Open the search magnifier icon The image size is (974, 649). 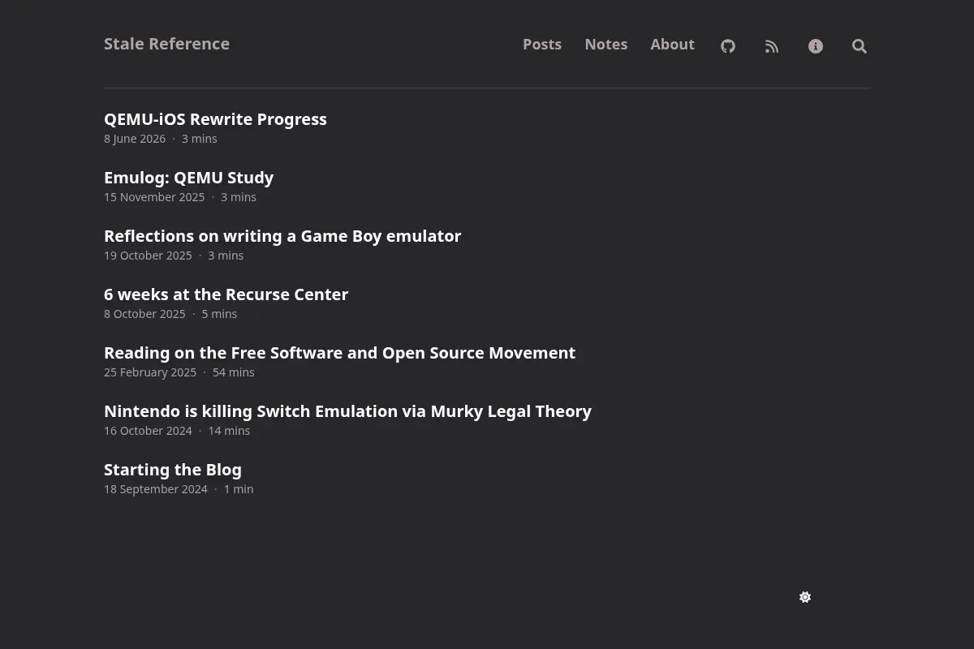point(860,46)
